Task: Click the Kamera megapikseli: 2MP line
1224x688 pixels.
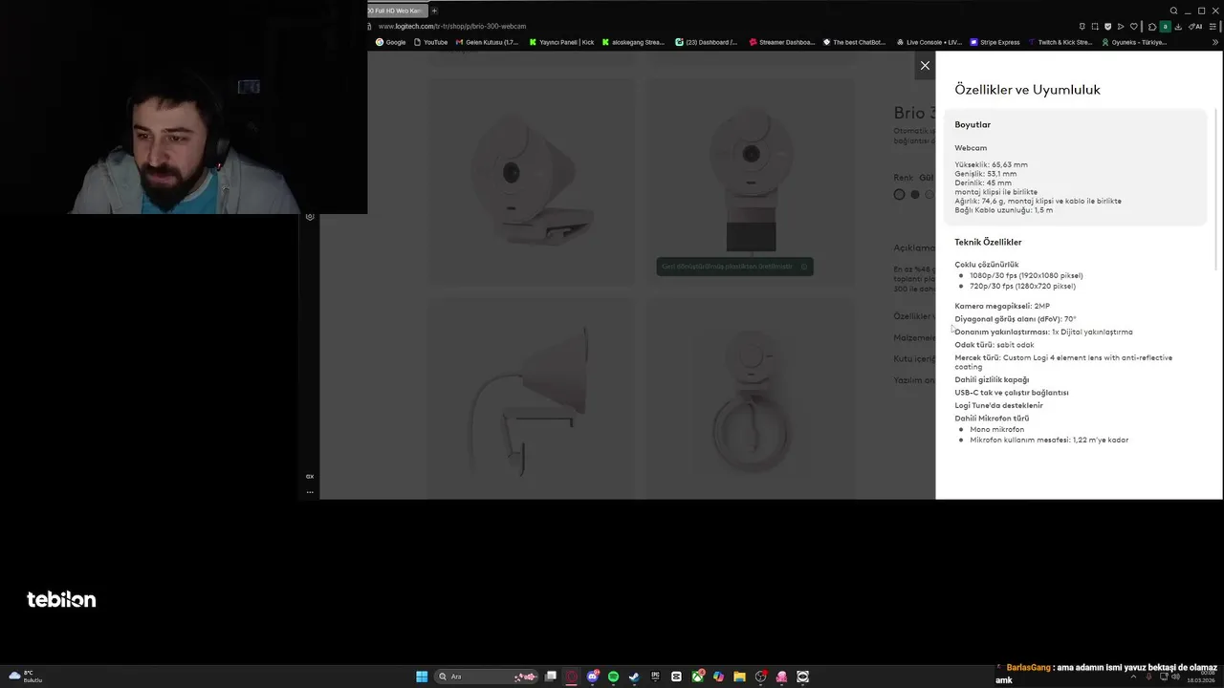Action: click(x=1002, y=306)
